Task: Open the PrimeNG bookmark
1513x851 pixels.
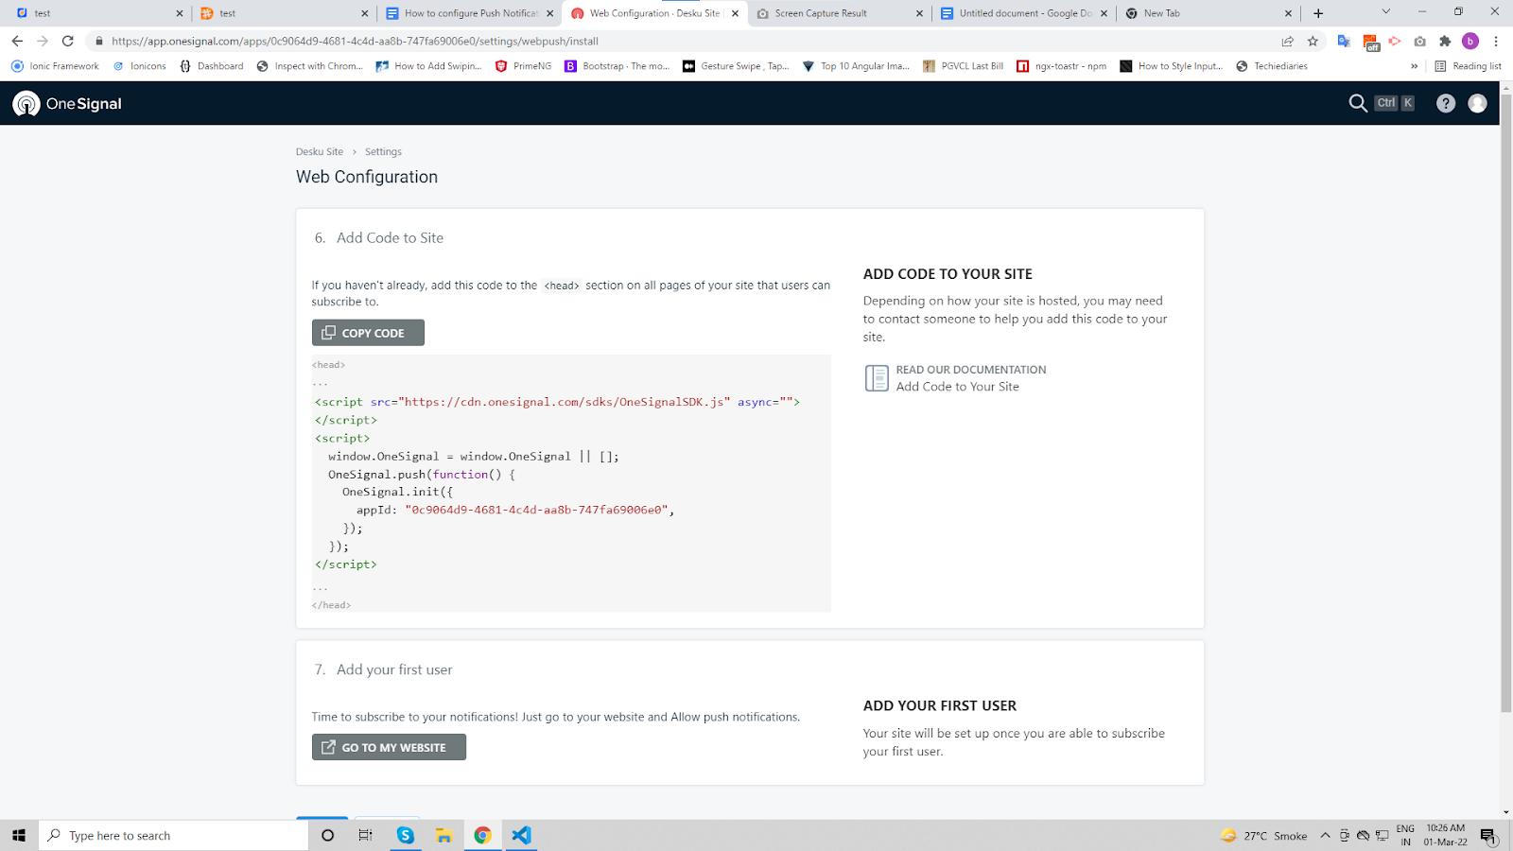Action: tap(523, 66)
